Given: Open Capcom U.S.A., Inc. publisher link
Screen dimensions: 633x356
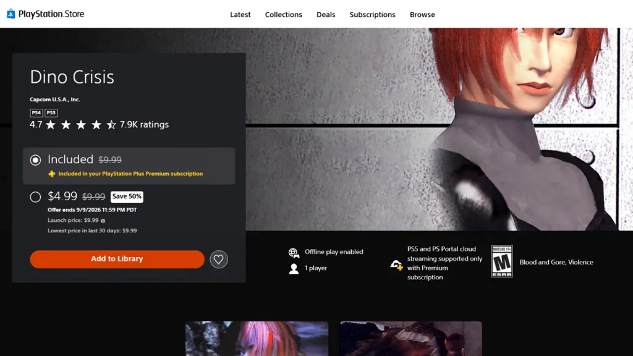Looking at the screenshot, I should (x=55, y=100).
